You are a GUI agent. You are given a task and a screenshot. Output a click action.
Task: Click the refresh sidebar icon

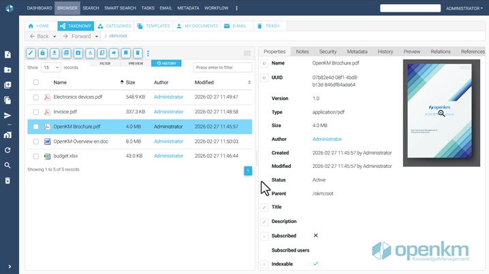pos(7,150)
